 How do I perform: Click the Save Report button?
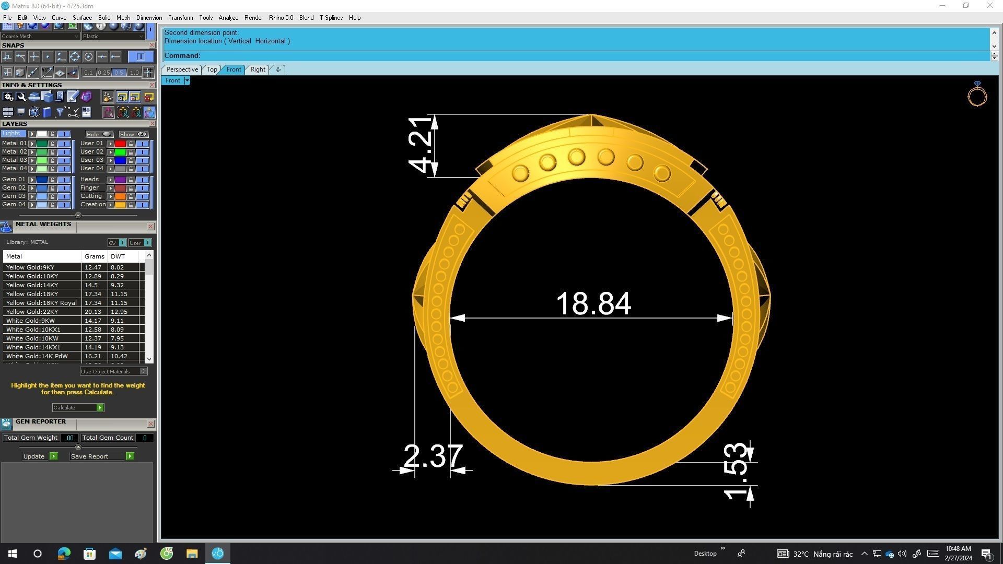click(x=102, y=456)
